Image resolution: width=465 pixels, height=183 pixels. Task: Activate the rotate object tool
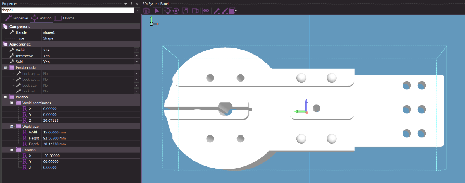pos(176,11)
